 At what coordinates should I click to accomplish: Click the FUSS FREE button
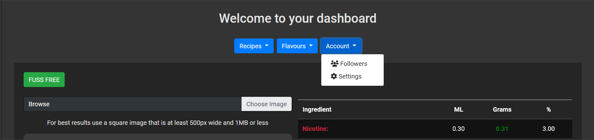pos(44,80)
